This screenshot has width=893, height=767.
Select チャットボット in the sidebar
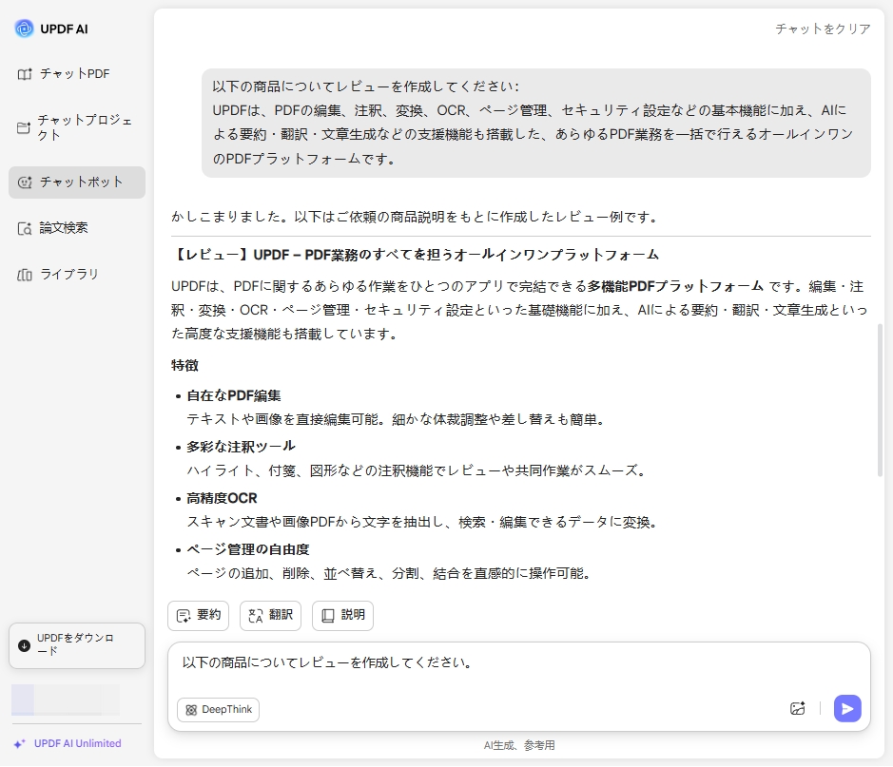[x=76, y=182]
